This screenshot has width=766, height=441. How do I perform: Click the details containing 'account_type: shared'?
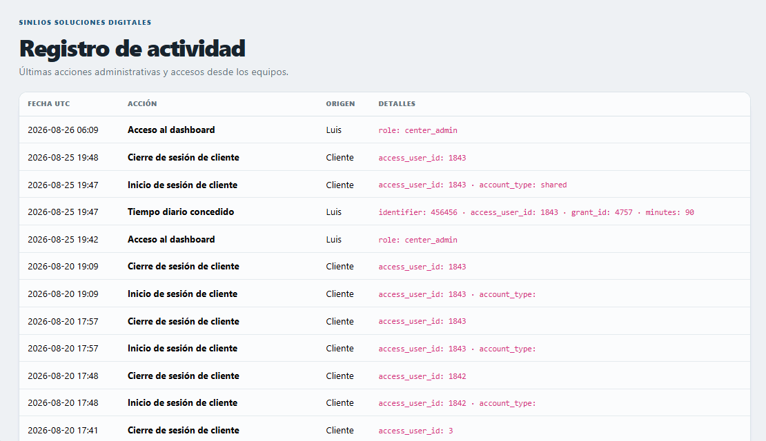pyautogui.click(x=473, y=185)
